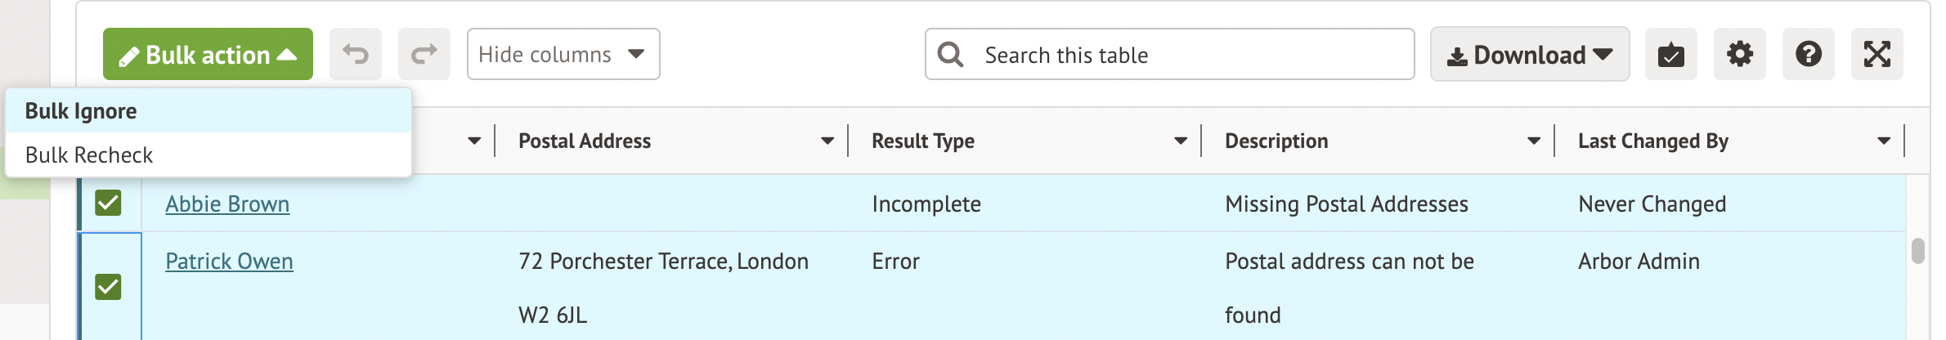Viewport: 1946px width, 340px height.
Task: Click the undo arrow icon
Action: tap(356, 55)
